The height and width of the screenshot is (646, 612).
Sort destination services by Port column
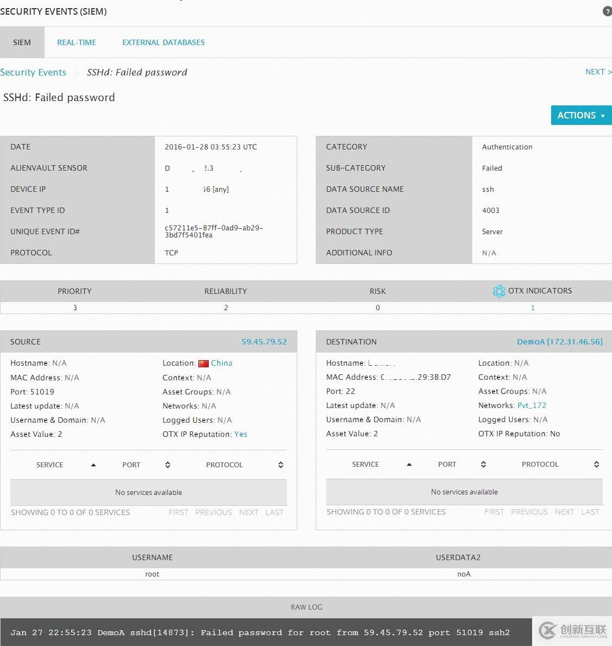[x=483, y=465]
